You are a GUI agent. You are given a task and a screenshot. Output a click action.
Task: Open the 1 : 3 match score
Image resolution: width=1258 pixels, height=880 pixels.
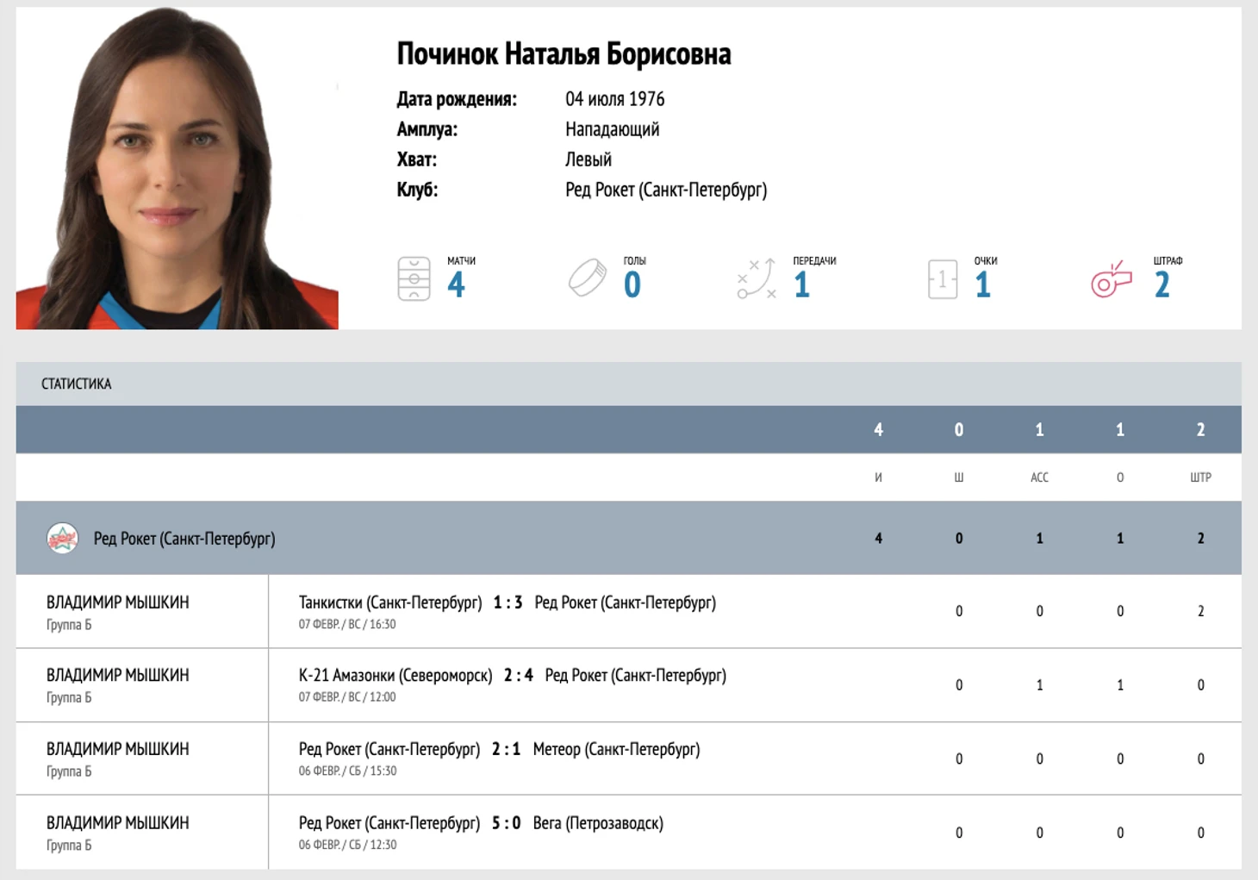[508, 602]
